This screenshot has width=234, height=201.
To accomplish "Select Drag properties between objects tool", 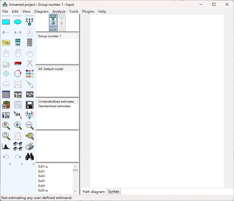I will (18, 115).
